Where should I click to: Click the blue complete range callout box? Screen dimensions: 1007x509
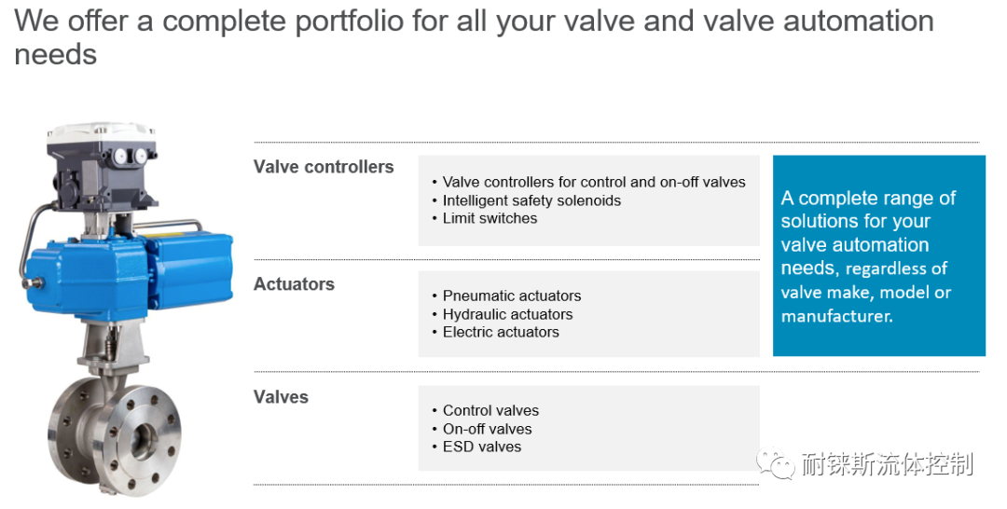pos(879,255)
